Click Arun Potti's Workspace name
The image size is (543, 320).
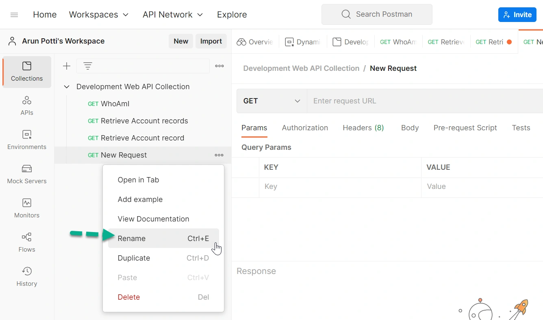click(63, 41)
